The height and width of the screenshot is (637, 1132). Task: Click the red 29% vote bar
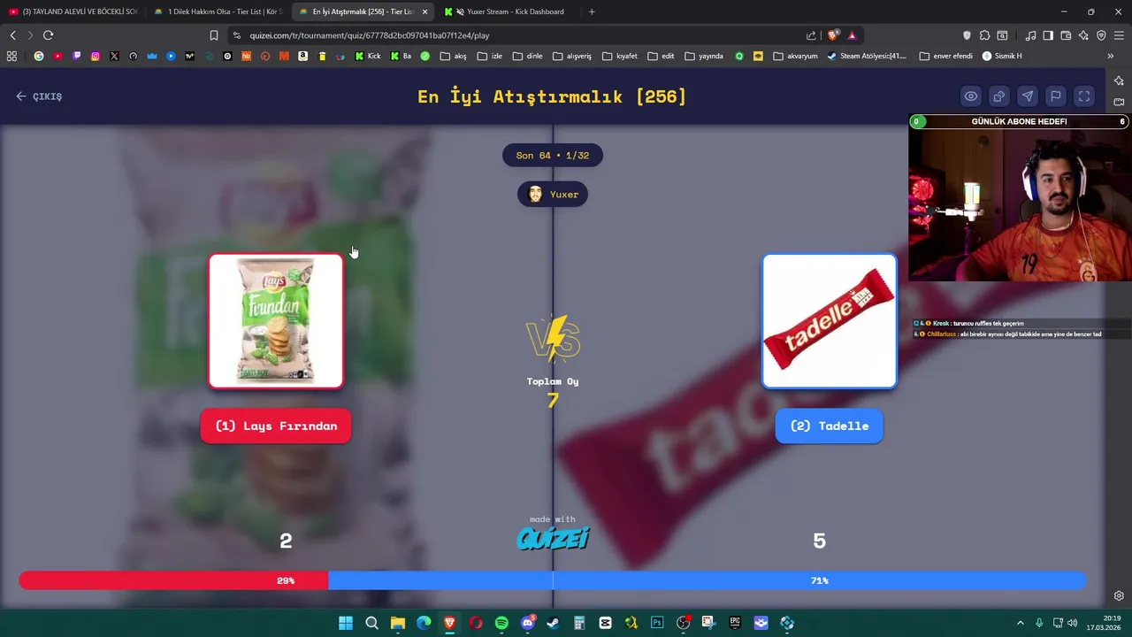pyautogui.click(x=173, y=580)
